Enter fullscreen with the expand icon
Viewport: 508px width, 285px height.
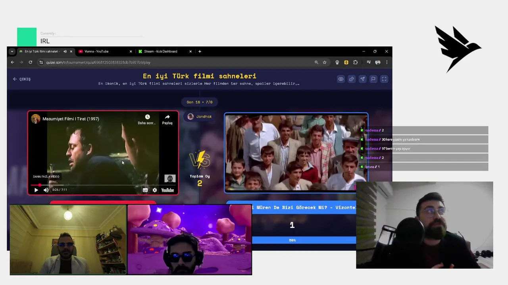click(384, 79)
